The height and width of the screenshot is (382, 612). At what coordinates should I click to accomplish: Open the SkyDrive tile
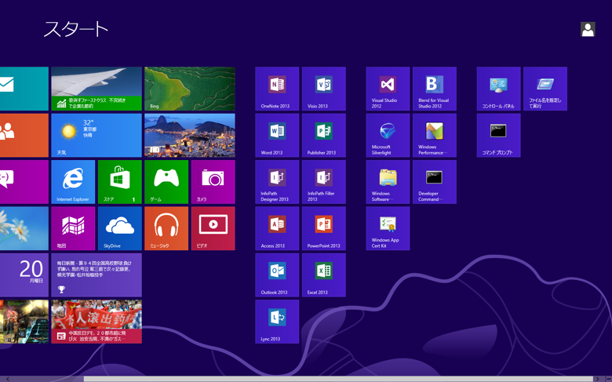click(x=120, y=228)
